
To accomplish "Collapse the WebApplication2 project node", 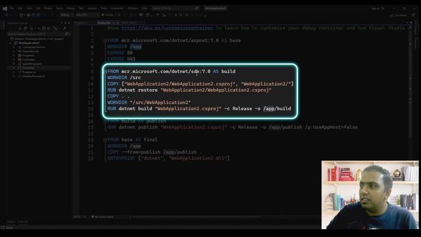I will pos(11,43).
